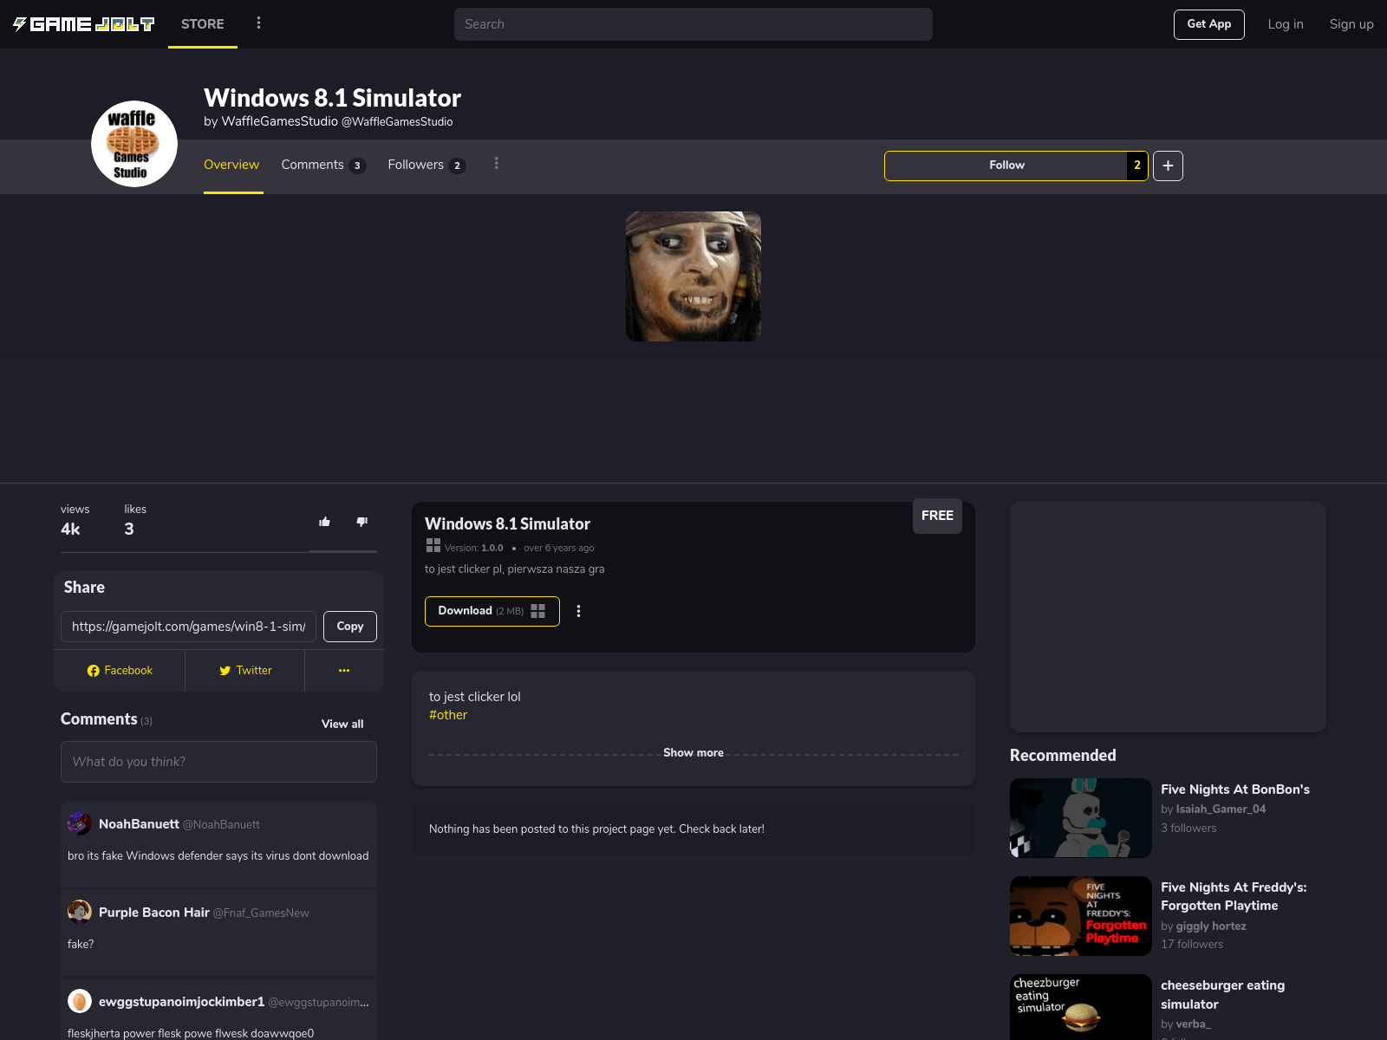Share the game on Facebook
Viewport: 1387px width, 1040px height.
coord(120,671)
